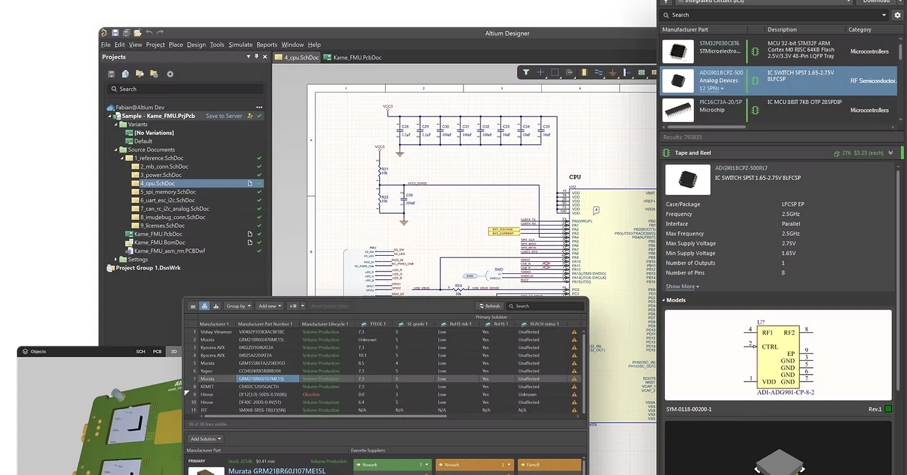The height and width of the screenshot is (475, 907).
Task: Click the Undo arrow in Altium title bar
Action: pos(149,33)
